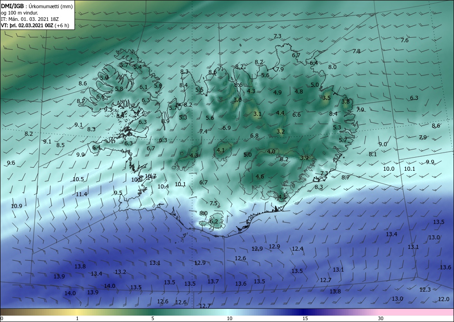
Task: Click the 3.1 value on the map
Action: [257, 114]
